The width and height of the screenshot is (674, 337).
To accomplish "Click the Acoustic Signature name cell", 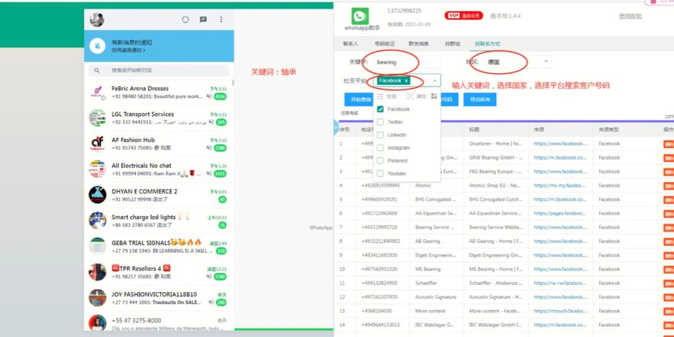I will pyautogui.click(x=436, y=297).
